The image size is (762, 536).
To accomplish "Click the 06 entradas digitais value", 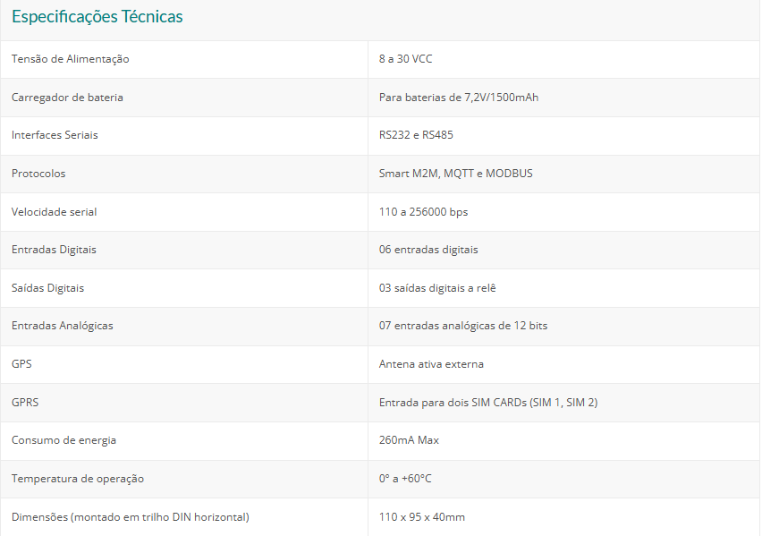I will [x=428, y=250].
